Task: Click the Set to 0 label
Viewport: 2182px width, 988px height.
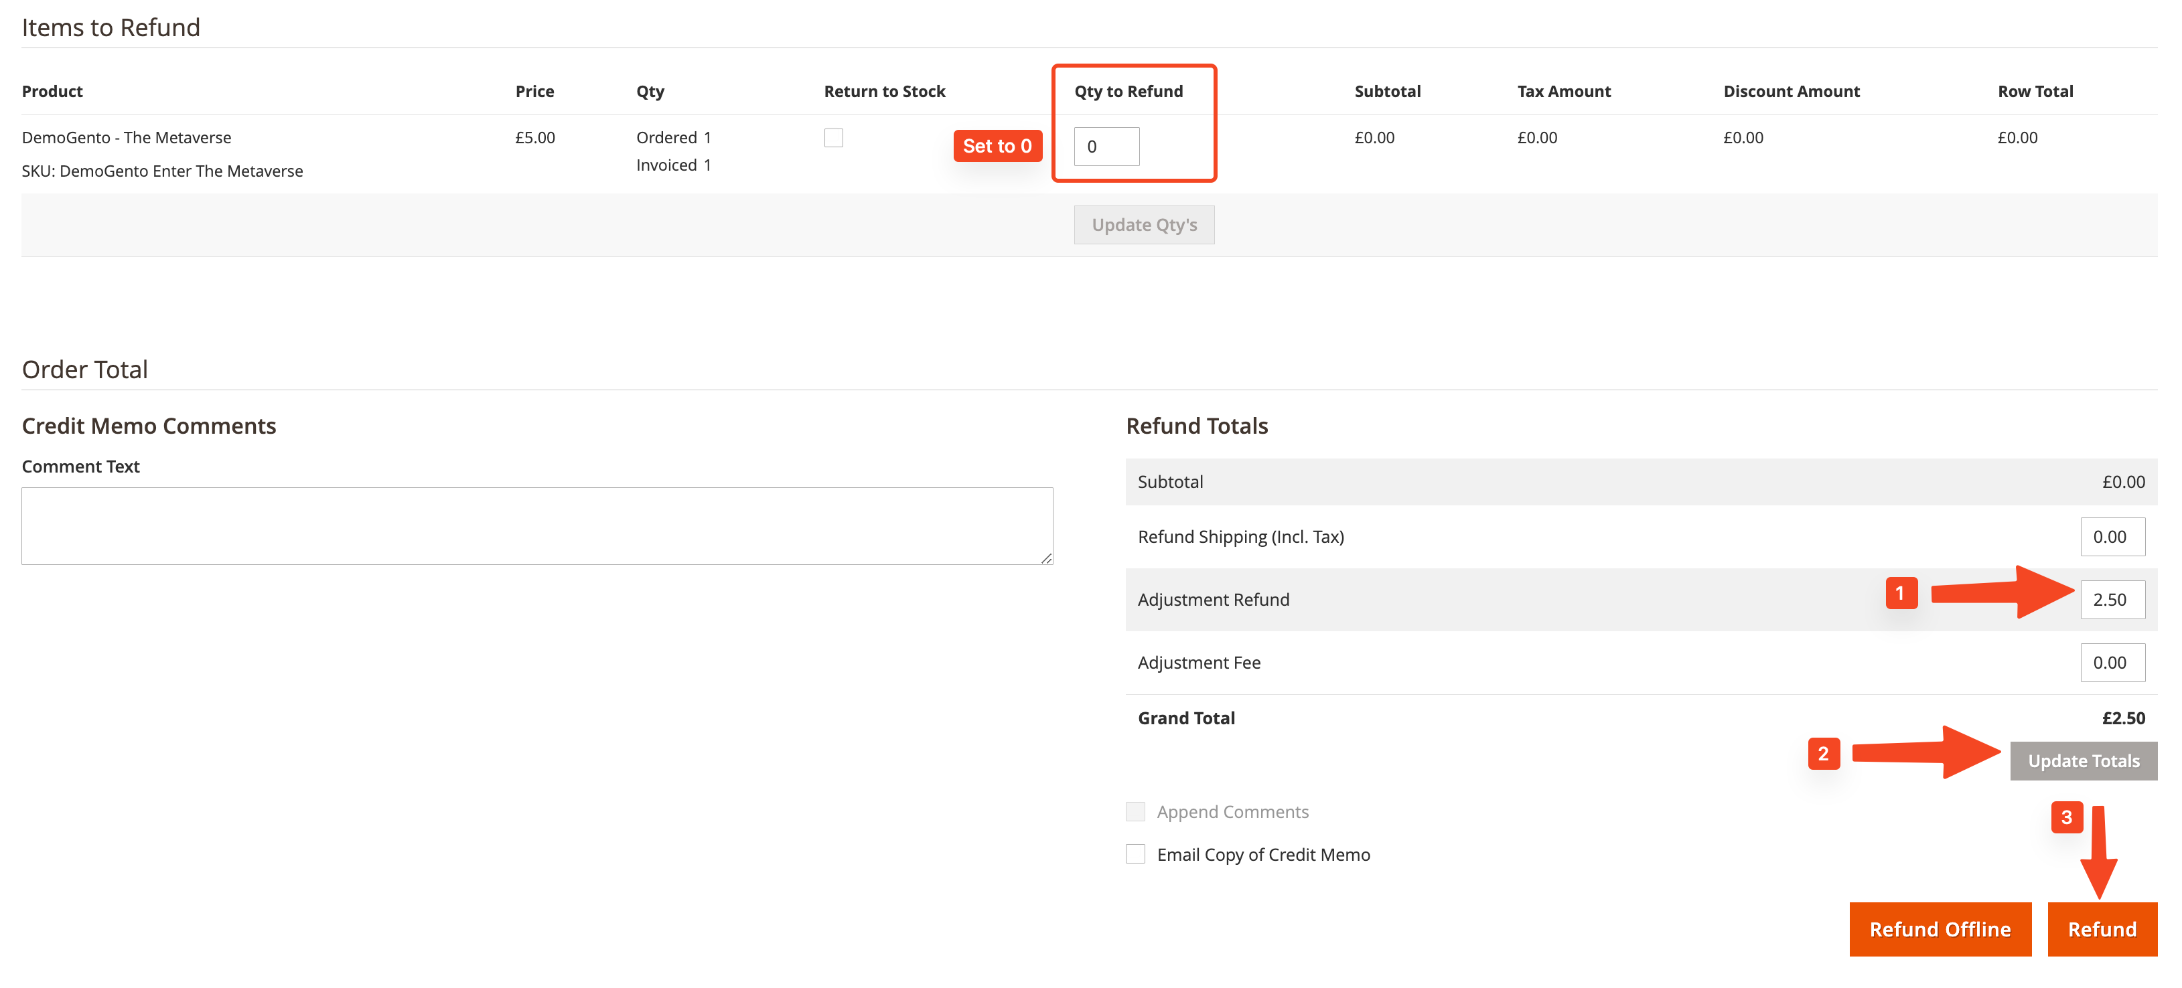Action: 997,146
